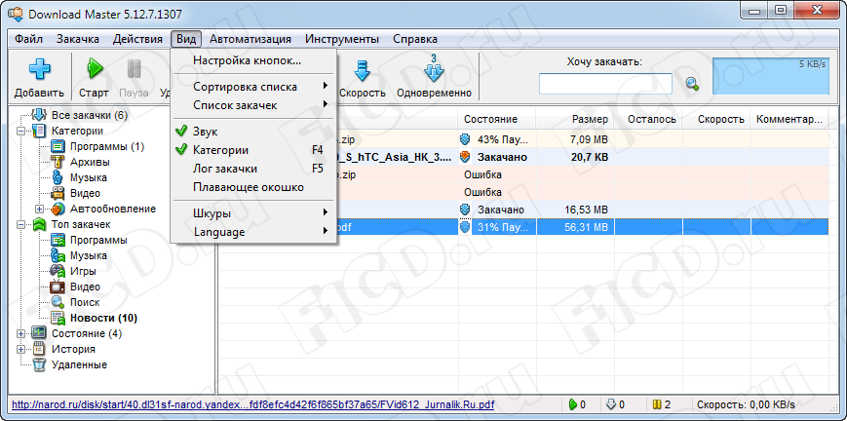Open Музыка under Топ закачек
The width and height of the screenshot is (847, 421).
88,255
